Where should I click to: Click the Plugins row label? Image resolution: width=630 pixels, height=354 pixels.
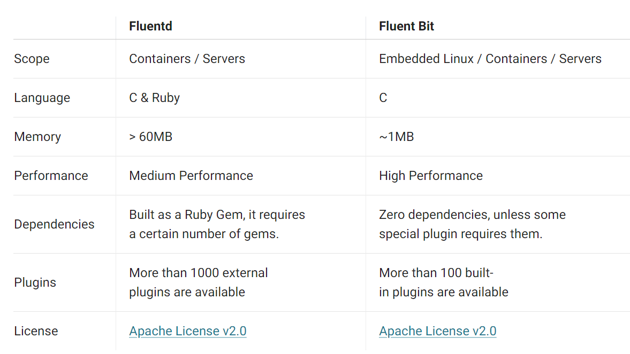(35, 282)
